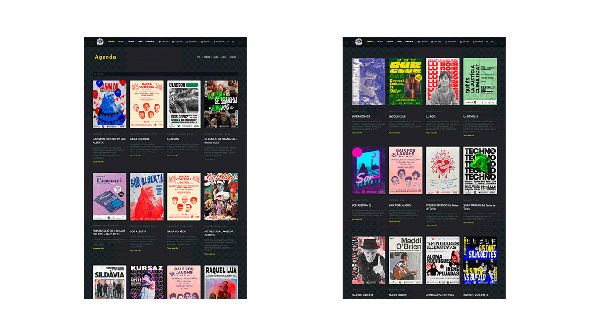The height and width of the screenshot is (332, 590).
Task: Click the magnifier icon in the search bar
Action: point(94,73)
